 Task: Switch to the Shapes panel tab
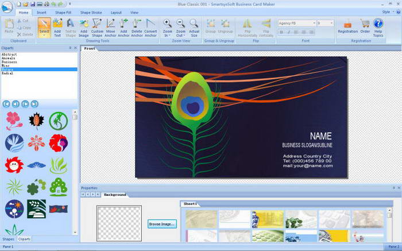(x=8, y=239)
